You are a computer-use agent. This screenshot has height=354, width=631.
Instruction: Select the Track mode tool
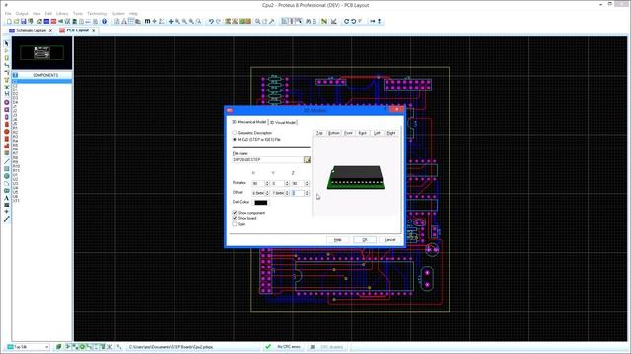pos(7,65)
